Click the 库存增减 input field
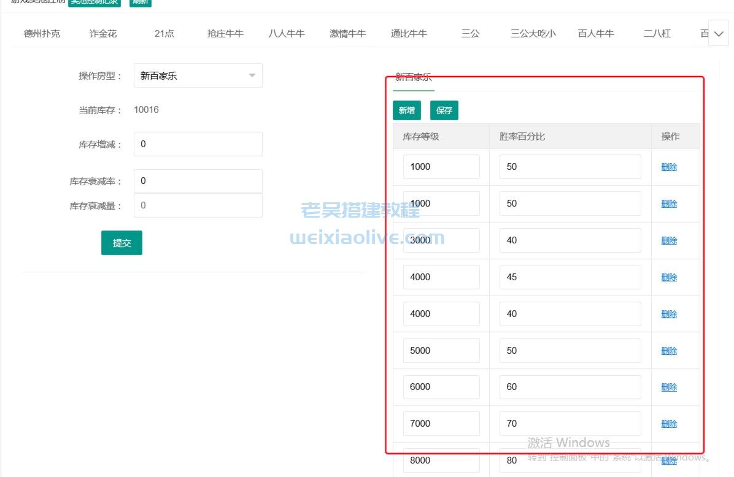This screenshot has height=477, width=734. click(x=198, y=143)
